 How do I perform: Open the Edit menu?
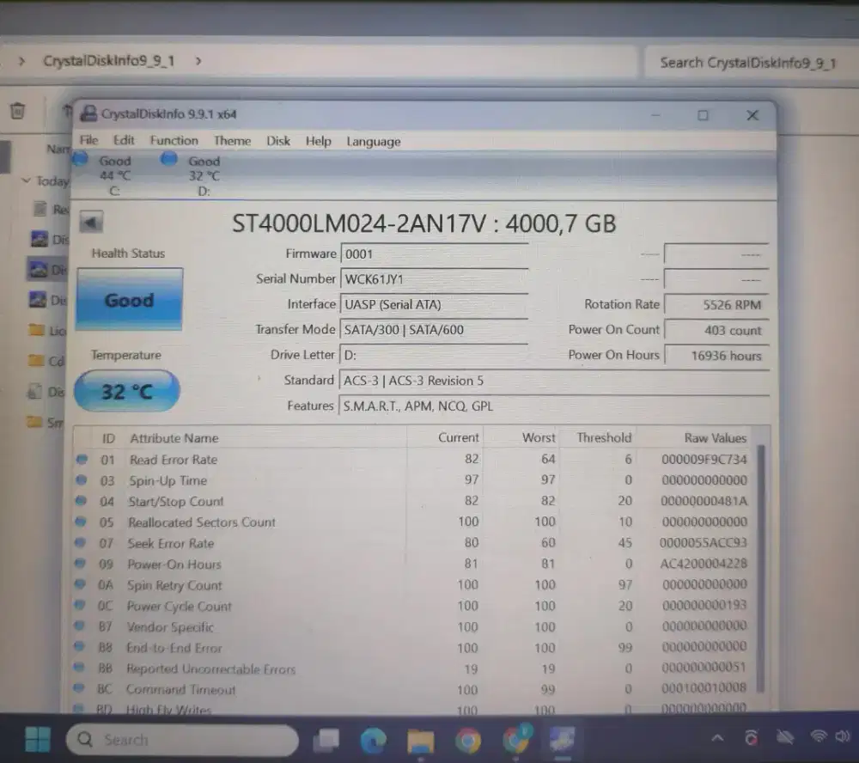pyautogui.click(x=124, y=140)
